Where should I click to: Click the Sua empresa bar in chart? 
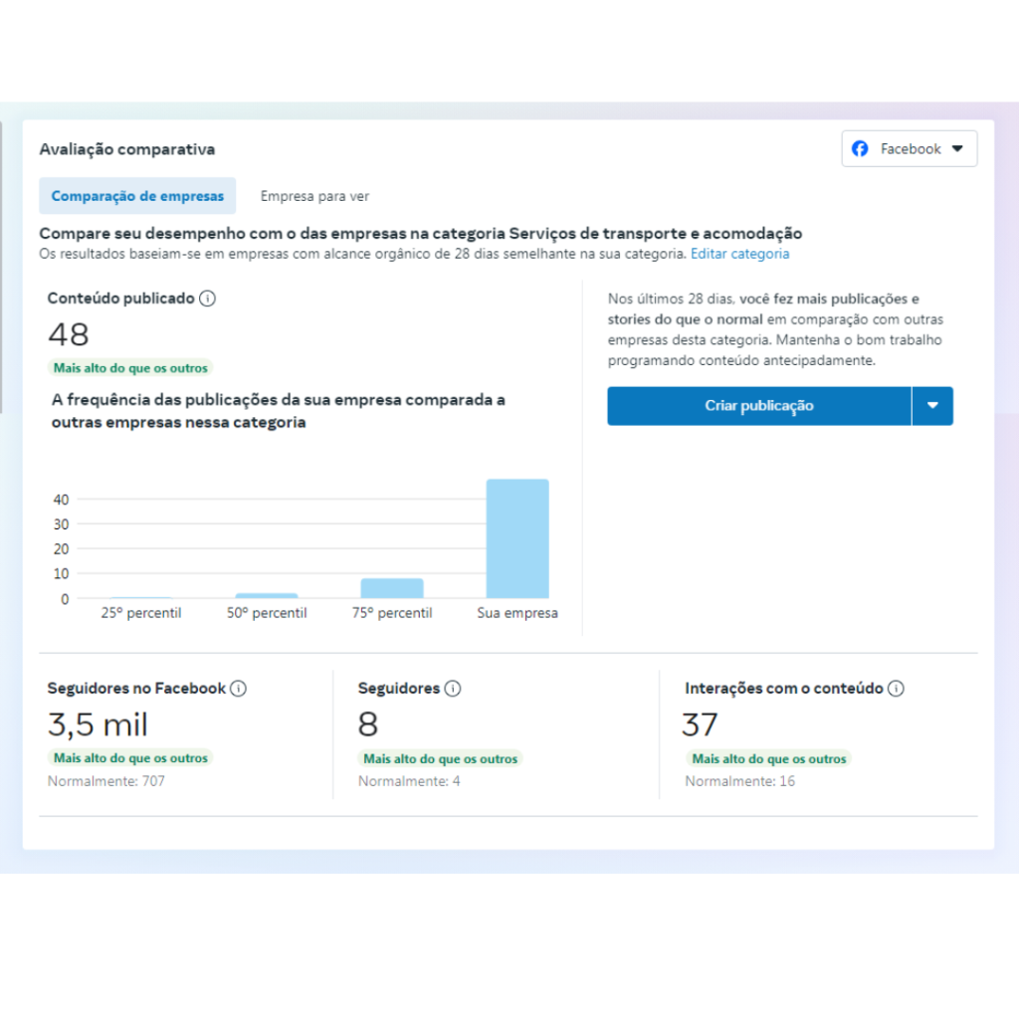516,538
